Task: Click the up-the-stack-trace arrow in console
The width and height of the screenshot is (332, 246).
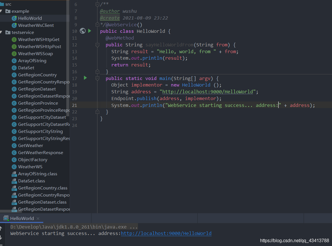Action: (x=1, y=228)
